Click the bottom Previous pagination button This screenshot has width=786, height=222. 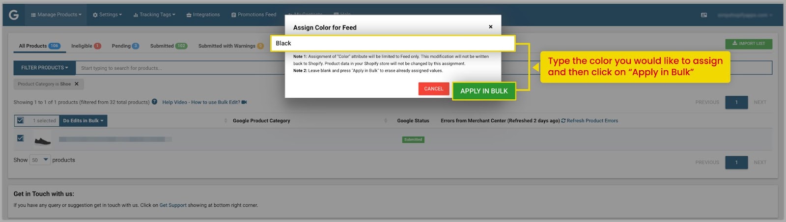pos(707,163)
